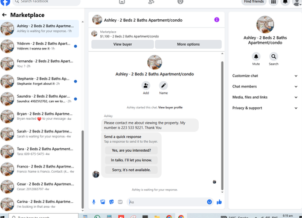Image resolution: width=302 pixels, height=218 pixels.
Task: Attach a photo using the image icon
Action: pyautogui.click(x=103, y=202)
